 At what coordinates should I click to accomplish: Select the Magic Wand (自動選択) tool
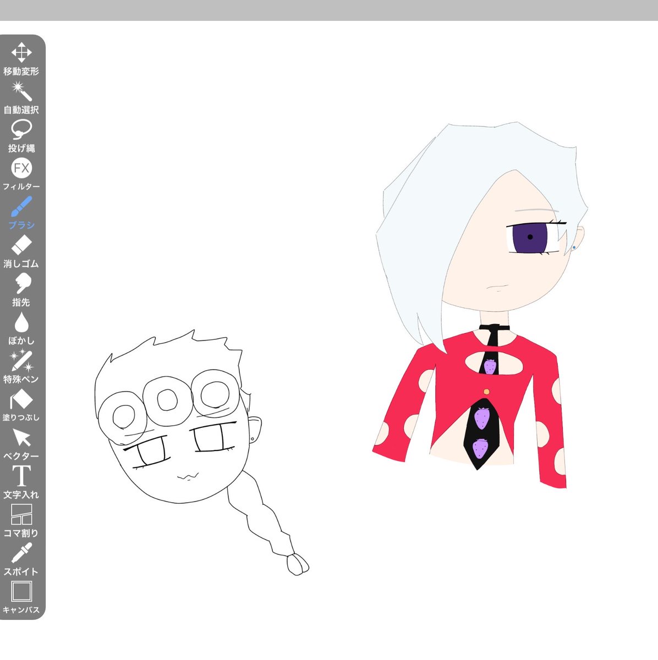(21, 97)
